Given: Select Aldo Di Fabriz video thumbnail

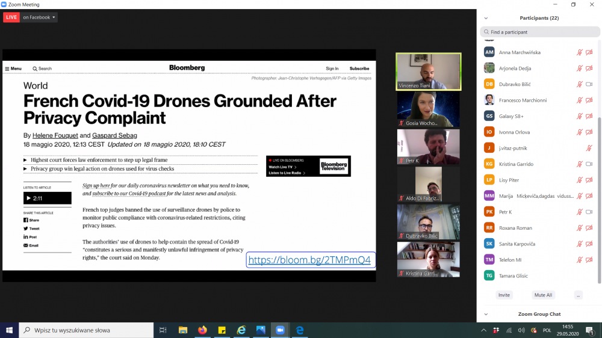Looking at the screenshot, I should 429,185.
